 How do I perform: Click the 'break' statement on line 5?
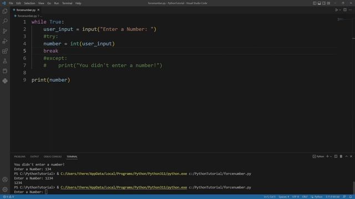[50, 51]
